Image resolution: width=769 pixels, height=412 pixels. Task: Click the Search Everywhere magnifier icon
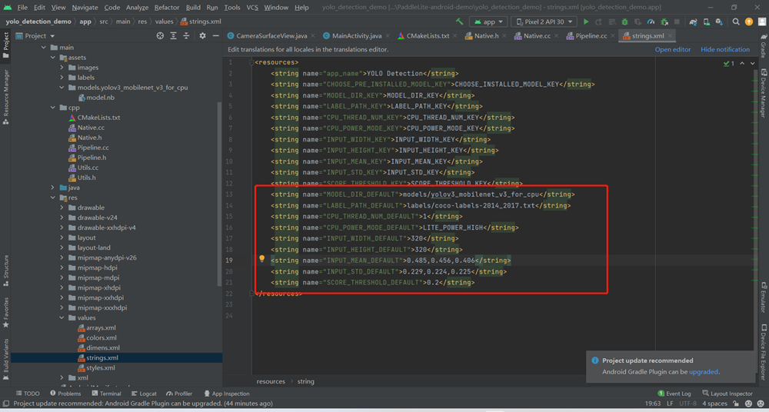[x=736, y=22]
